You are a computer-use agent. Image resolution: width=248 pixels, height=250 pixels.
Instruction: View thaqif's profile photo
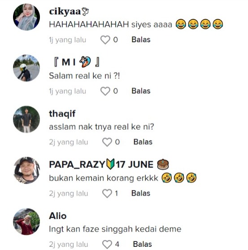pyautogui.click(x=26, y=119)
